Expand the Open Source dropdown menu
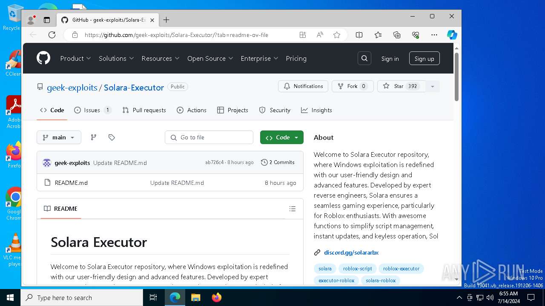This screenshot has height=306, width=545. (210, 59)
